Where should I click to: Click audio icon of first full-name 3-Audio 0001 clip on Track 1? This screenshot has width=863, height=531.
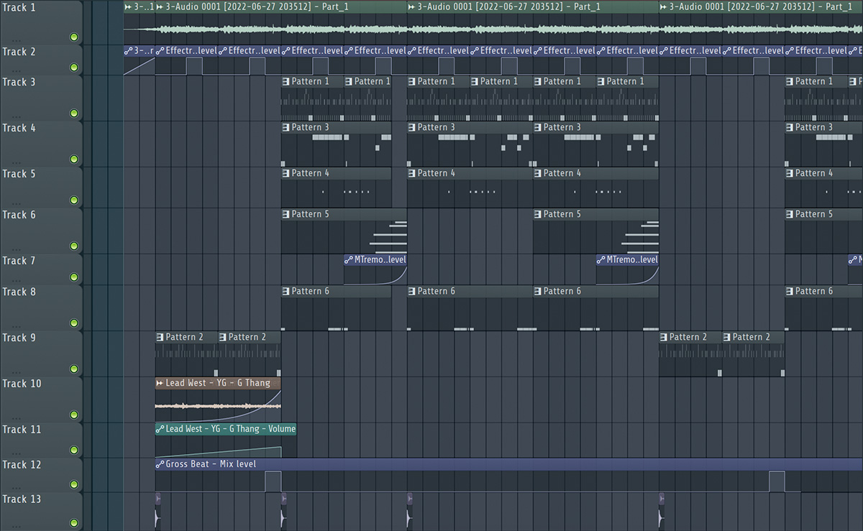(x=160, y=6)
